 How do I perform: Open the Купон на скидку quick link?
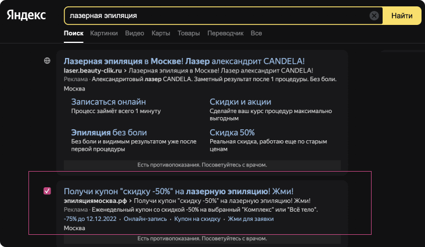pyautogui.click(x=197, y=219)
